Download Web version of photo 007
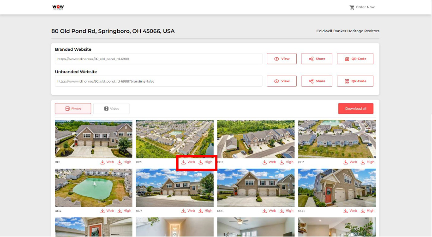The height and width of the screenshot is (237, 432). (x=188, y=211)
